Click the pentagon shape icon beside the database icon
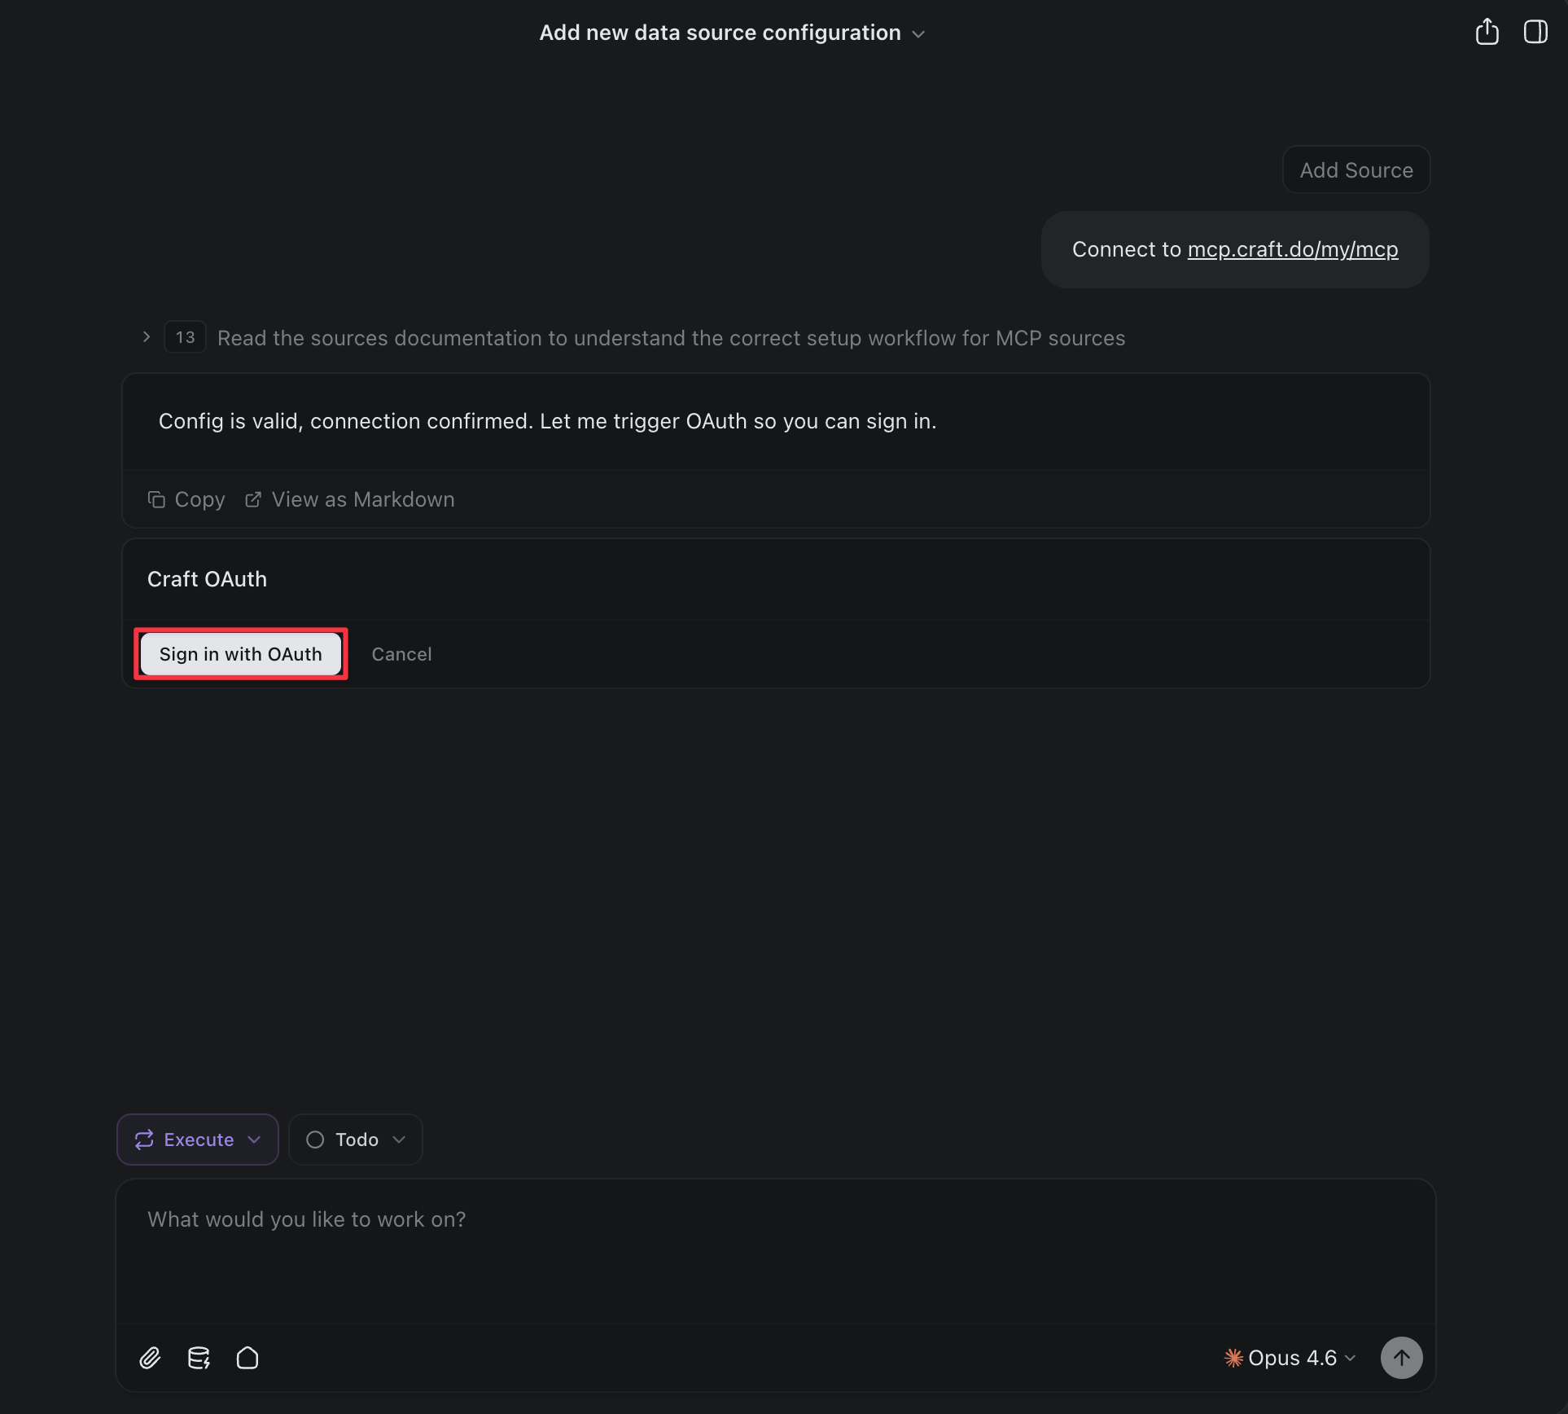 pyautogui.click(x=247, y=1357)
